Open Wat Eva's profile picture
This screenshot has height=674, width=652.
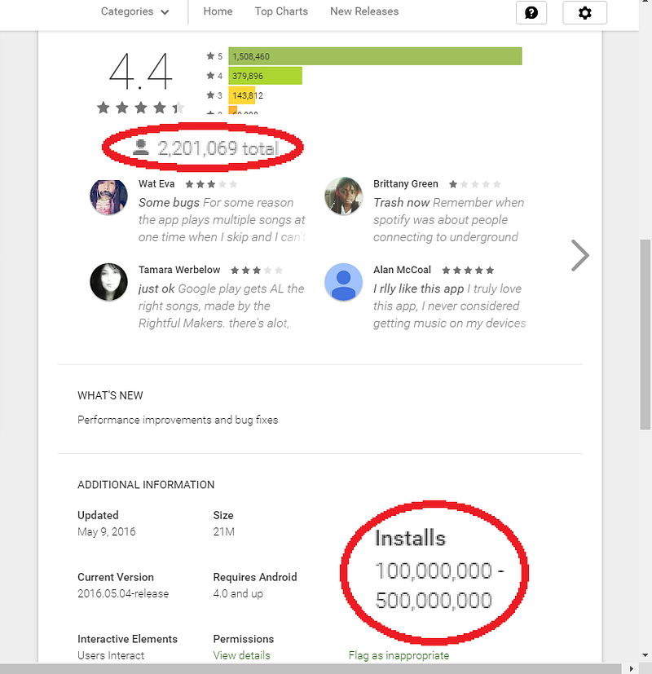108,197
